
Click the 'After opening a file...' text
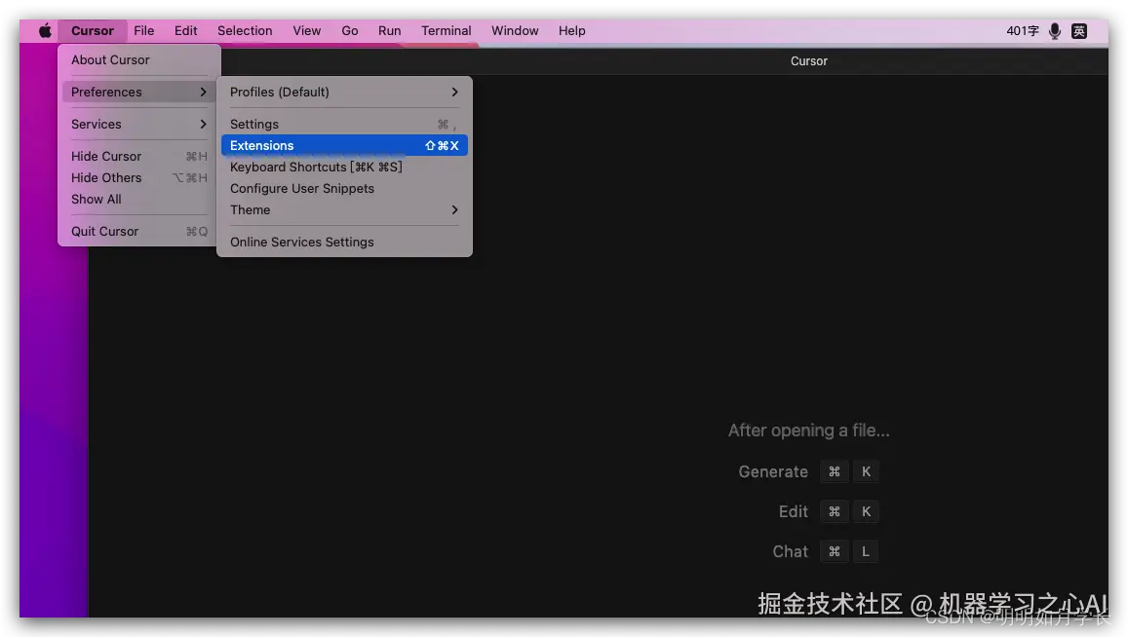tap(808, 431)
